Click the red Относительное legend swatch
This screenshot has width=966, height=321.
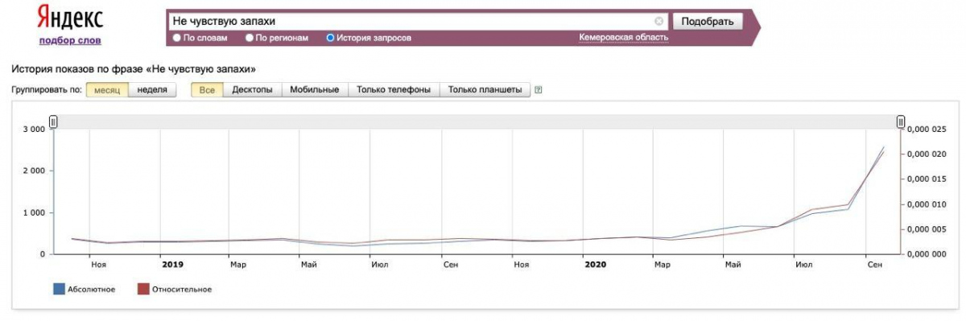[143, 289]
